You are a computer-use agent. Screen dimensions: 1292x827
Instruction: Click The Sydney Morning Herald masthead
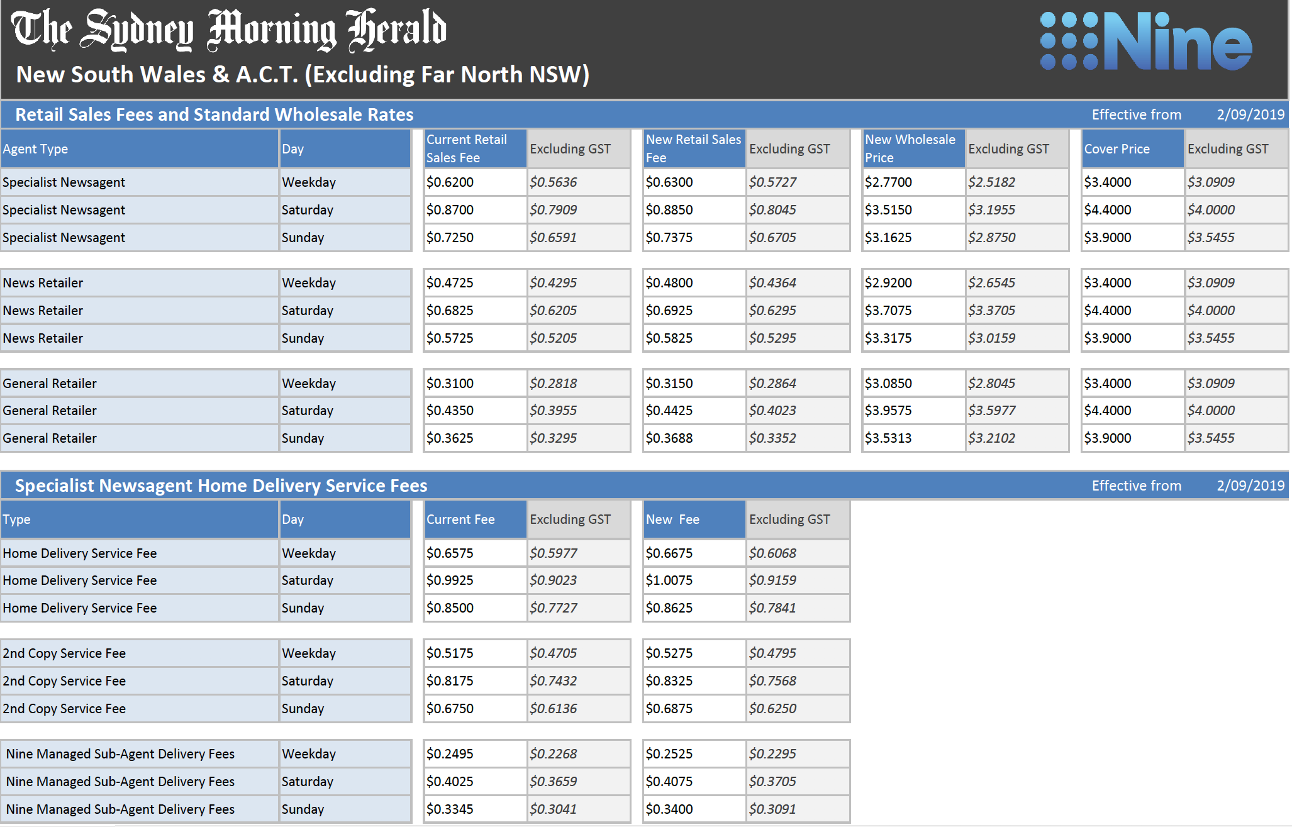pos(229,30)
